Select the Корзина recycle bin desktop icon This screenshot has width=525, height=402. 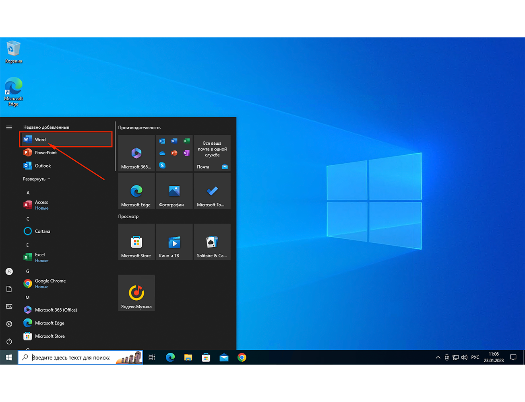tap(13, 52)
